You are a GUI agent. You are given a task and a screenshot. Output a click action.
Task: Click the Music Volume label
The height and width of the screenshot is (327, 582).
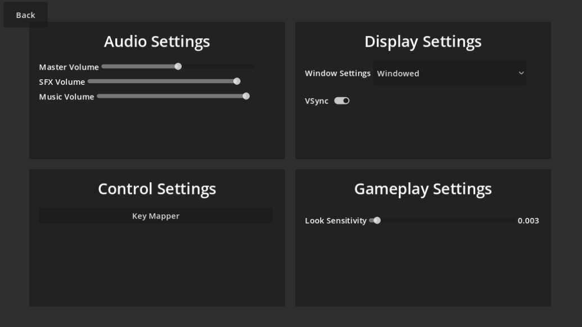(x=66, y=97)
